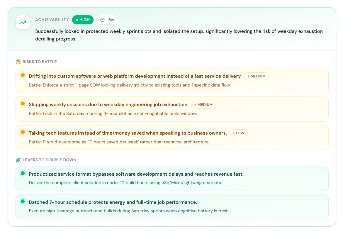Click the MEDIUM badge on the custom software risk
343x234 pixels.
[257, 76]
